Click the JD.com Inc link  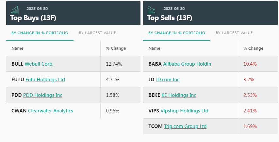click(167, 80)
